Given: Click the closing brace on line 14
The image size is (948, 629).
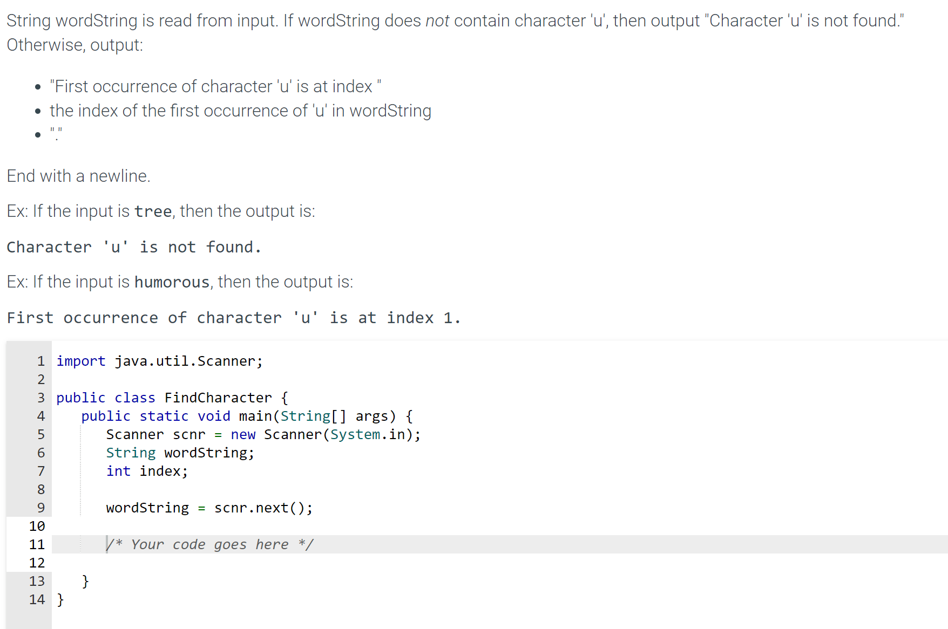Looking at the screenshot, I should (x=59, y=599).
